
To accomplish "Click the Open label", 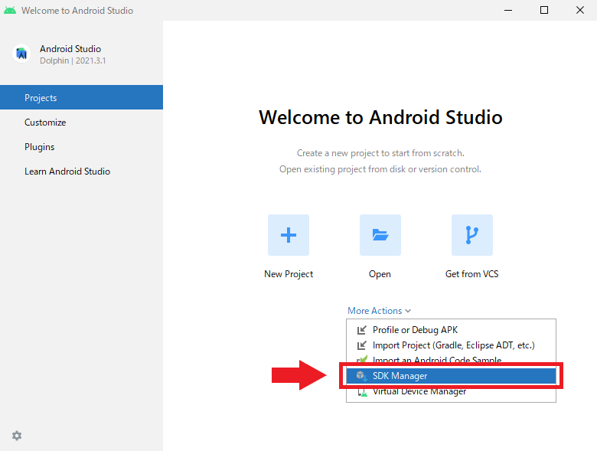I will [x=380, y=274].
